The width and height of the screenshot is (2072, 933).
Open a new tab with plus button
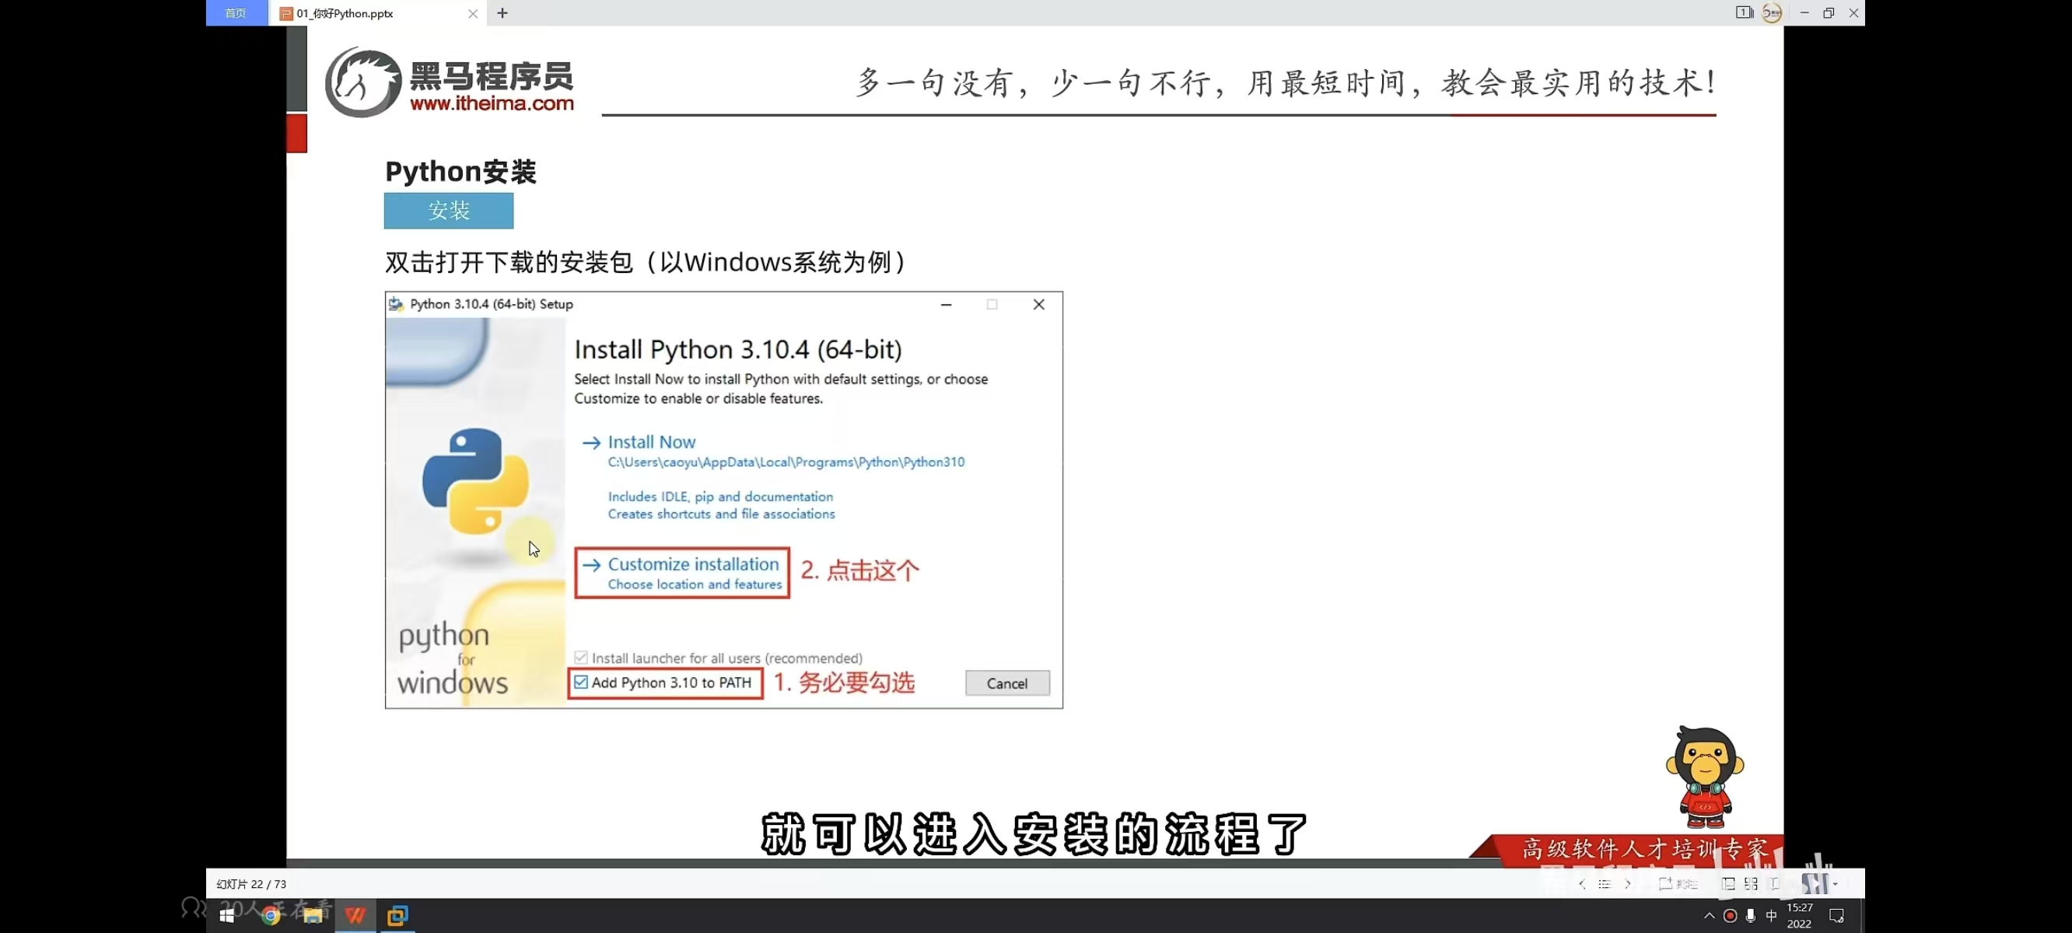pos(502,13)
